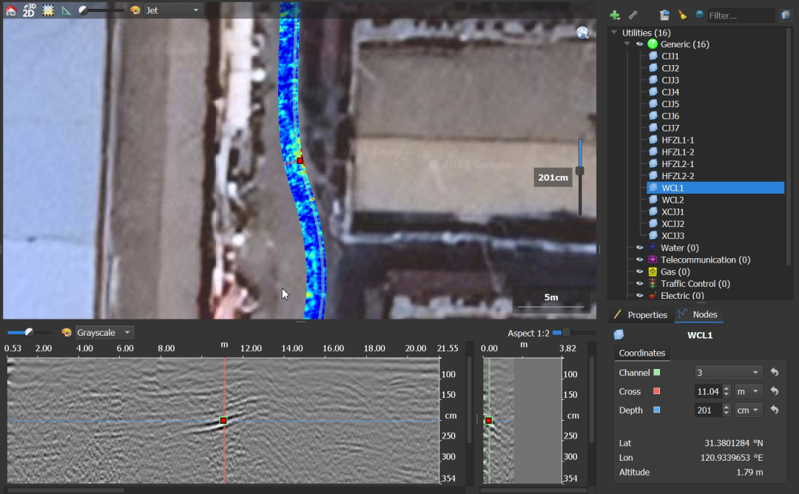Click the Filter text field
The image size is (799, 494).
pyautogui.click(x=740, y=15)
